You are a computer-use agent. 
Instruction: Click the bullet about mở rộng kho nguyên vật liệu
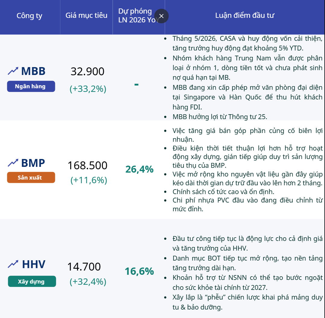click(x=247, y=179)
